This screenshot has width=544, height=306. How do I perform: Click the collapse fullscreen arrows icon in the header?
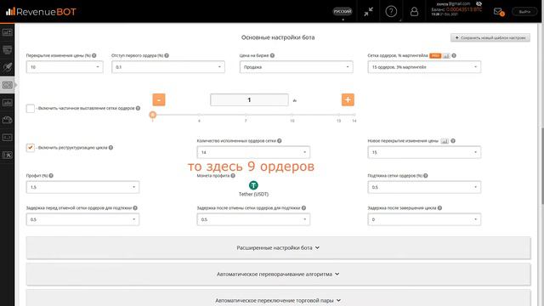[x=368, y=12]
